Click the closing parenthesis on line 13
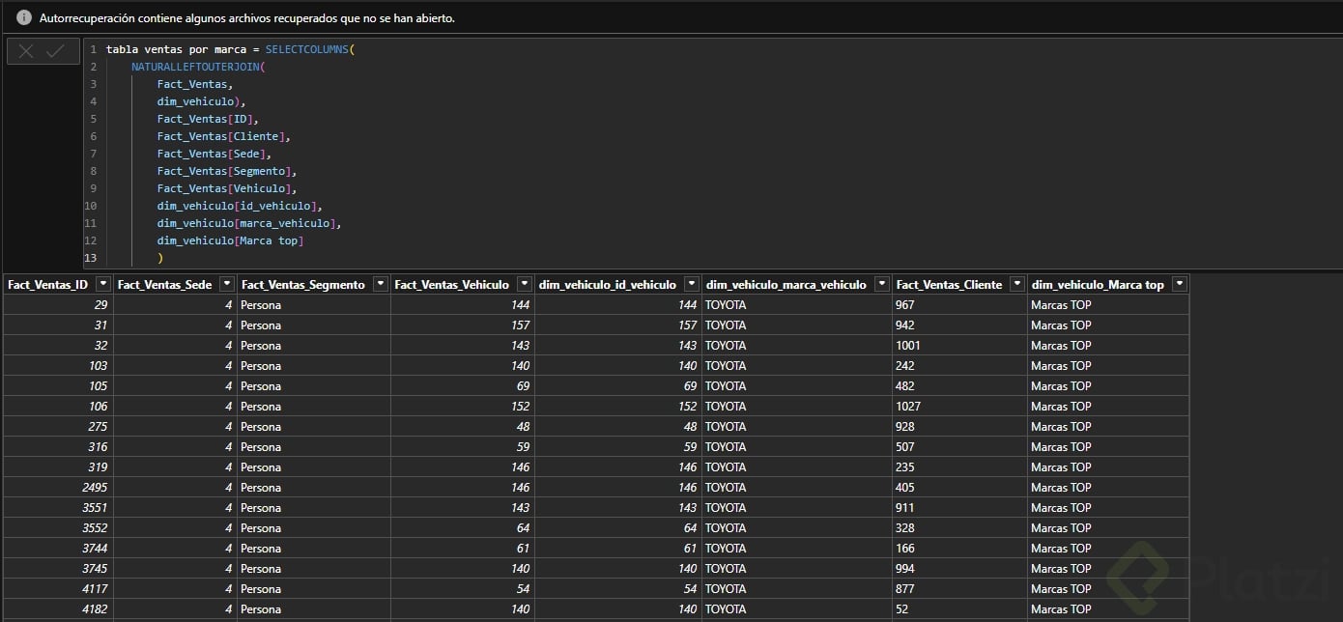Viewport: 1343px width, 622px height. tap(160, 258)
